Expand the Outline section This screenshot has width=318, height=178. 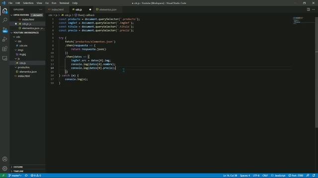(x=18, y=167)
